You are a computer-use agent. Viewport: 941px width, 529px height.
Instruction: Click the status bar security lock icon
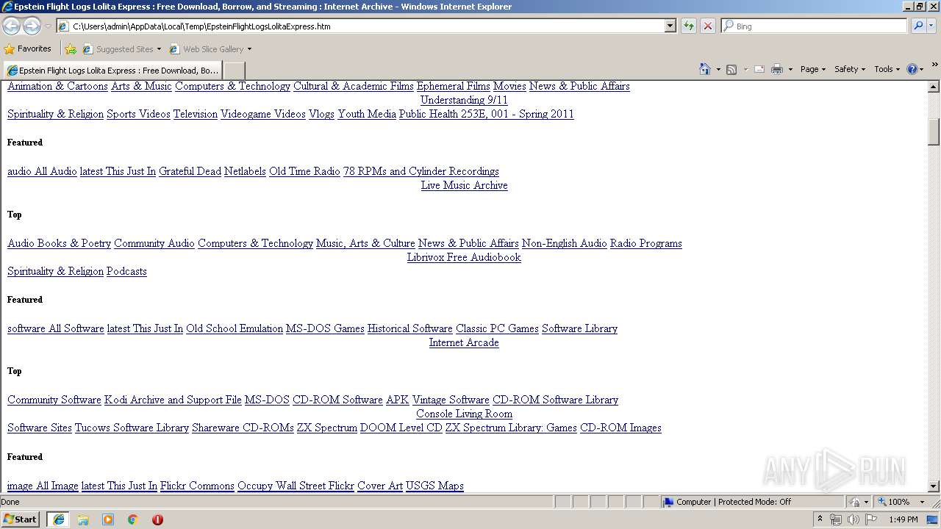pos(855,502)
